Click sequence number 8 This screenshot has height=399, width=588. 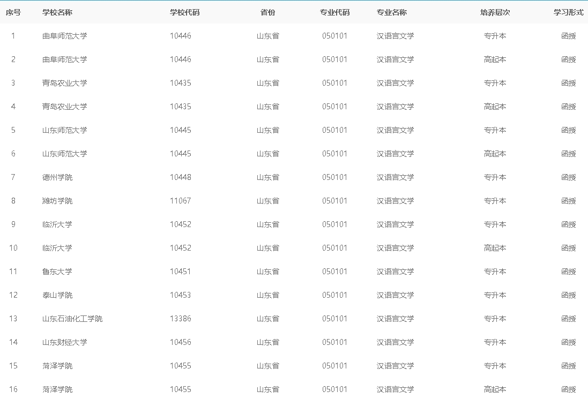tap(13, 201)
